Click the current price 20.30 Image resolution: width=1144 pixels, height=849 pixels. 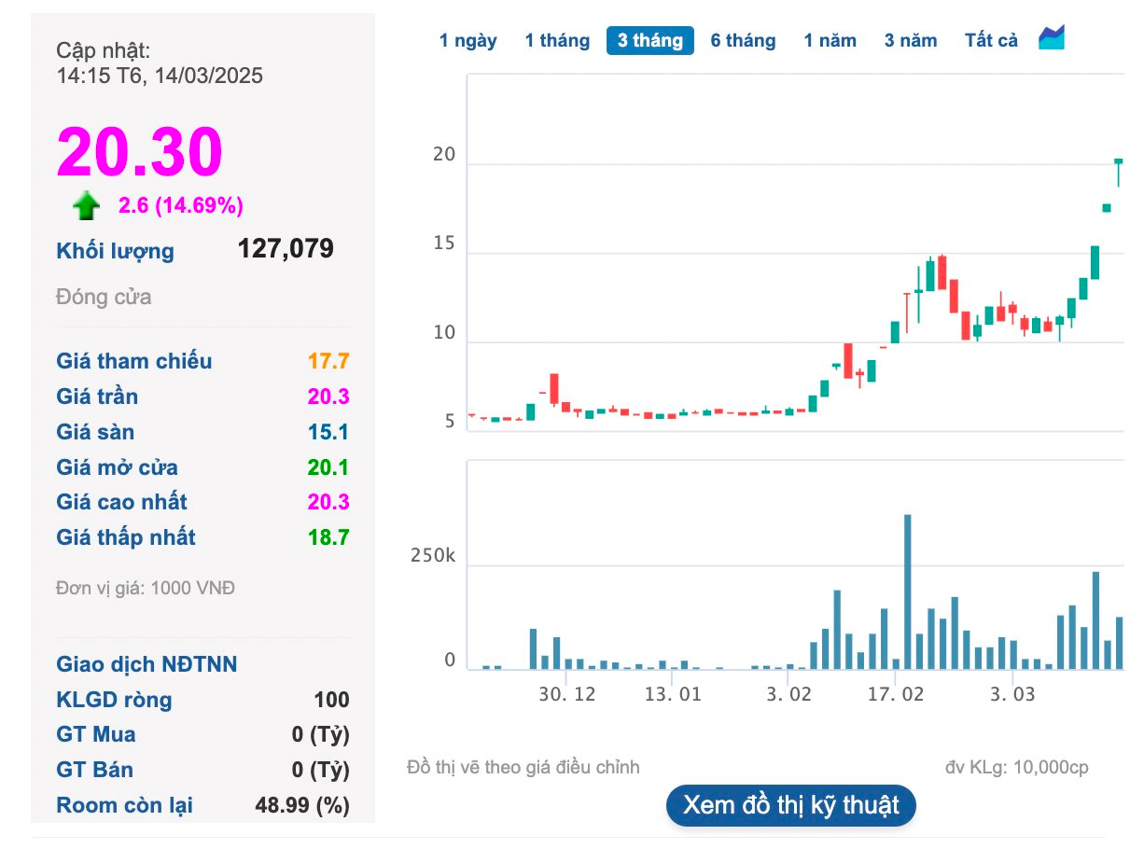[x=140, y=151]
